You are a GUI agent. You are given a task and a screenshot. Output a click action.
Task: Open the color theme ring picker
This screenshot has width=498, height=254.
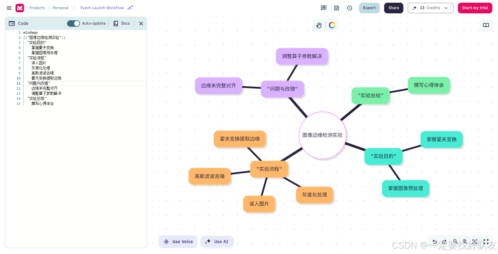[332, 25]
